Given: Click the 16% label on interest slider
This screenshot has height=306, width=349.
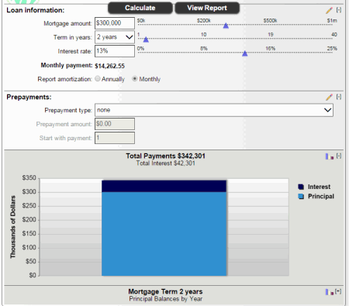Looking at the screenshot, I should (x=271, y=49).
